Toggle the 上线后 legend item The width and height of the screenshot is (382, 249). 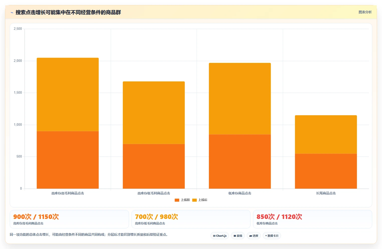pyautogui.click(x=200, y=200)
